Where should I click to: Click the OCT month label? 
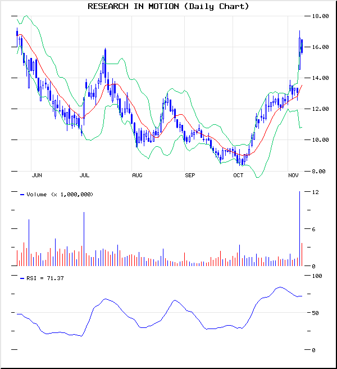238,175
